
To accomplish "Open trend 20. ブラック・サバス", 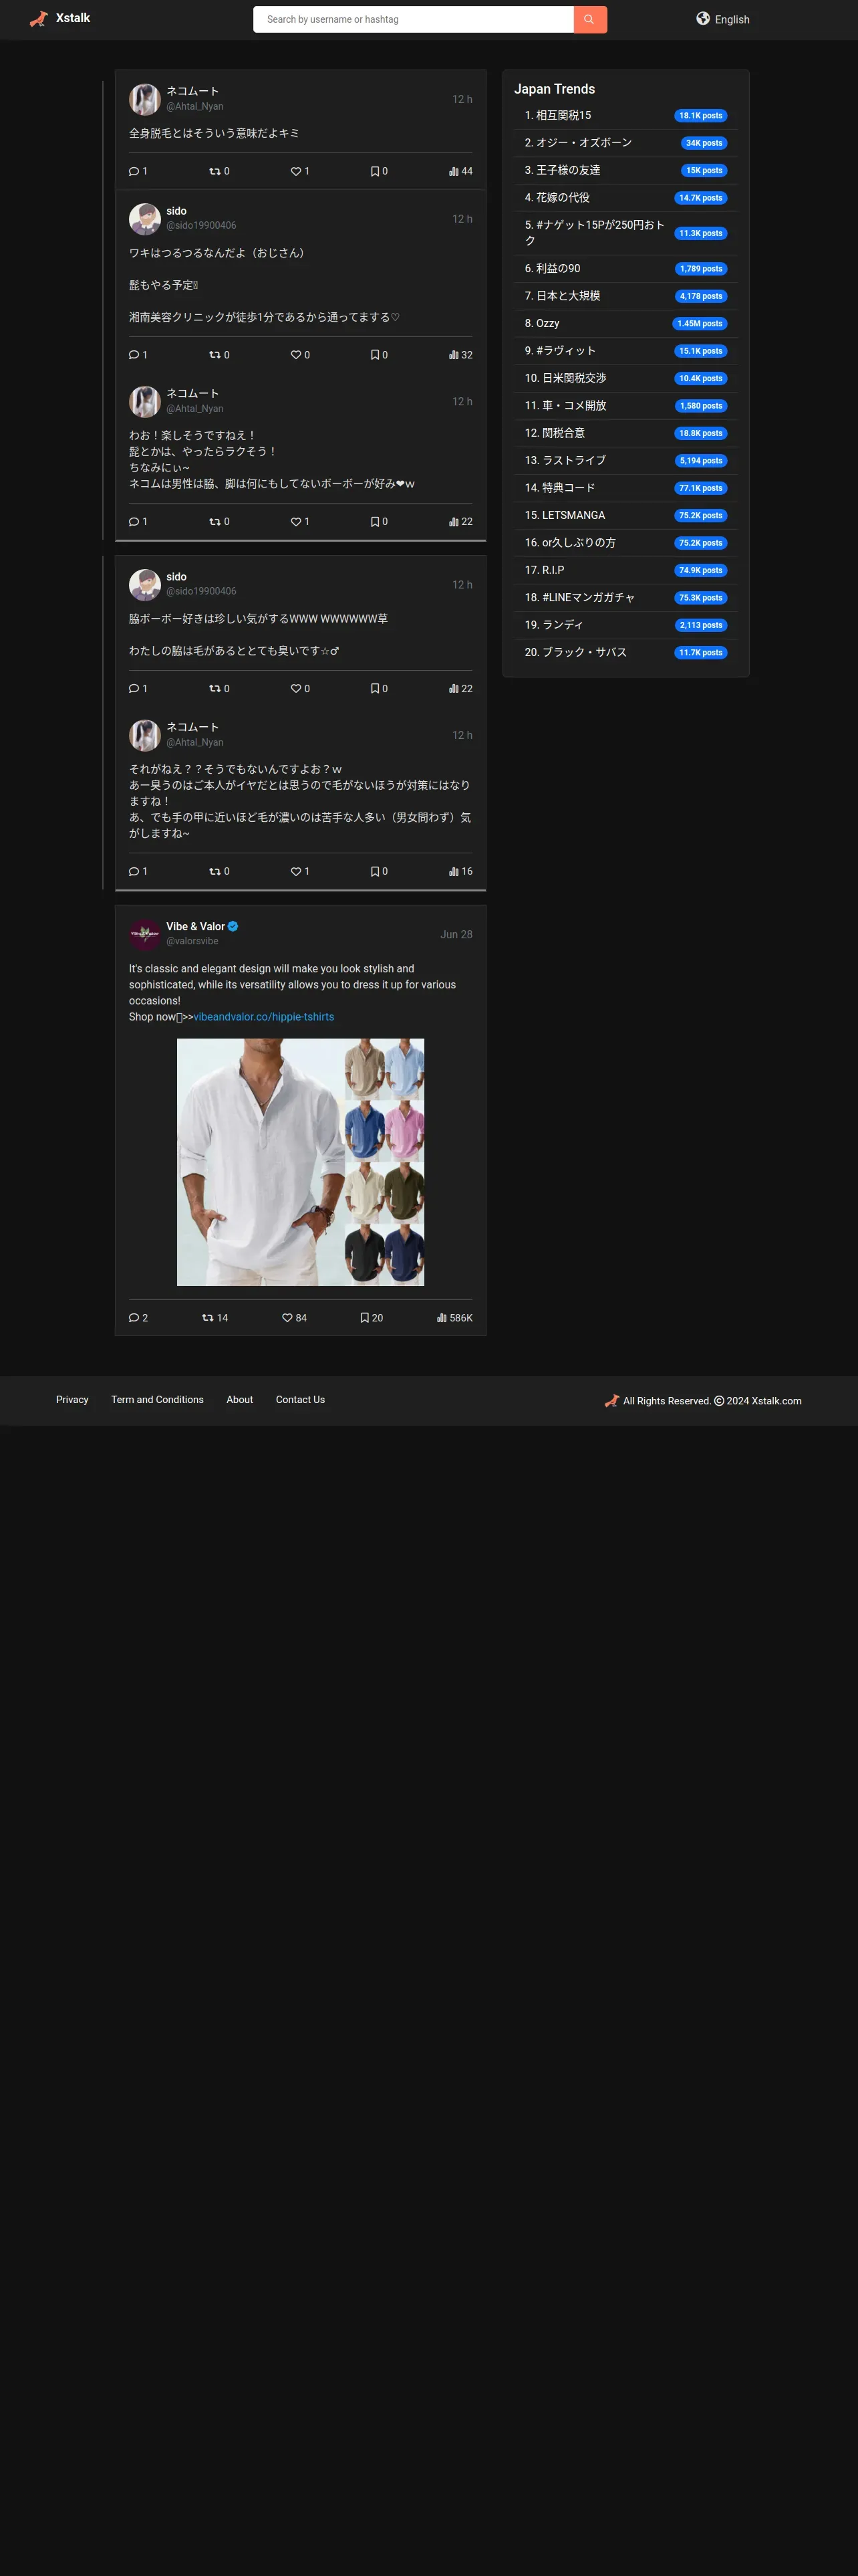I will 576,652.
